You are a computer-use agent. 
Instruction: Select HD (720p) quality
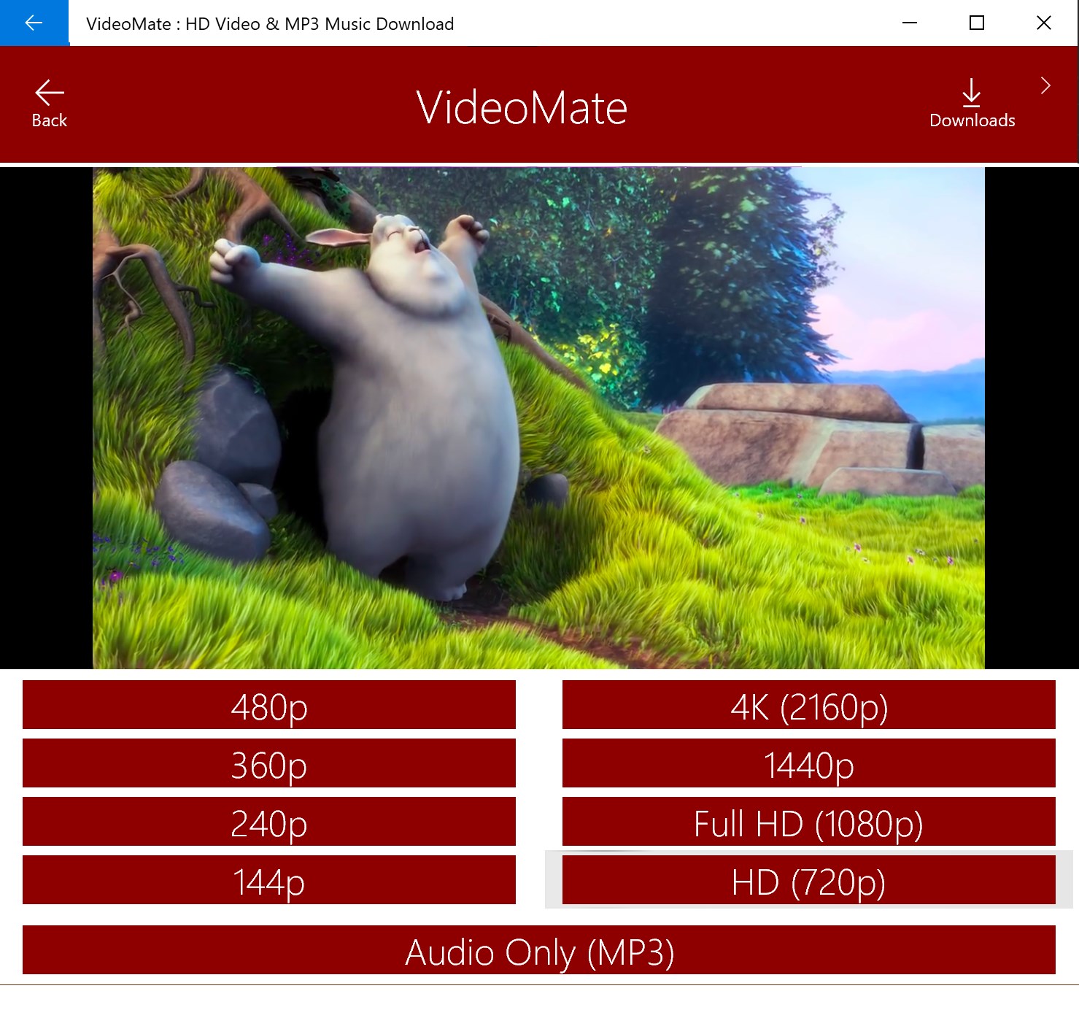[809, 880]
